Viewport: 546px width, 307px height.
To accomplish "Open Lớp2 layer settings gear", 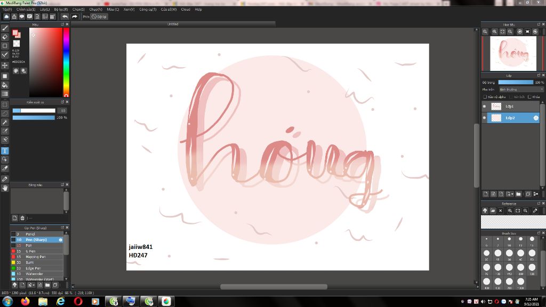I will [535, 118].
